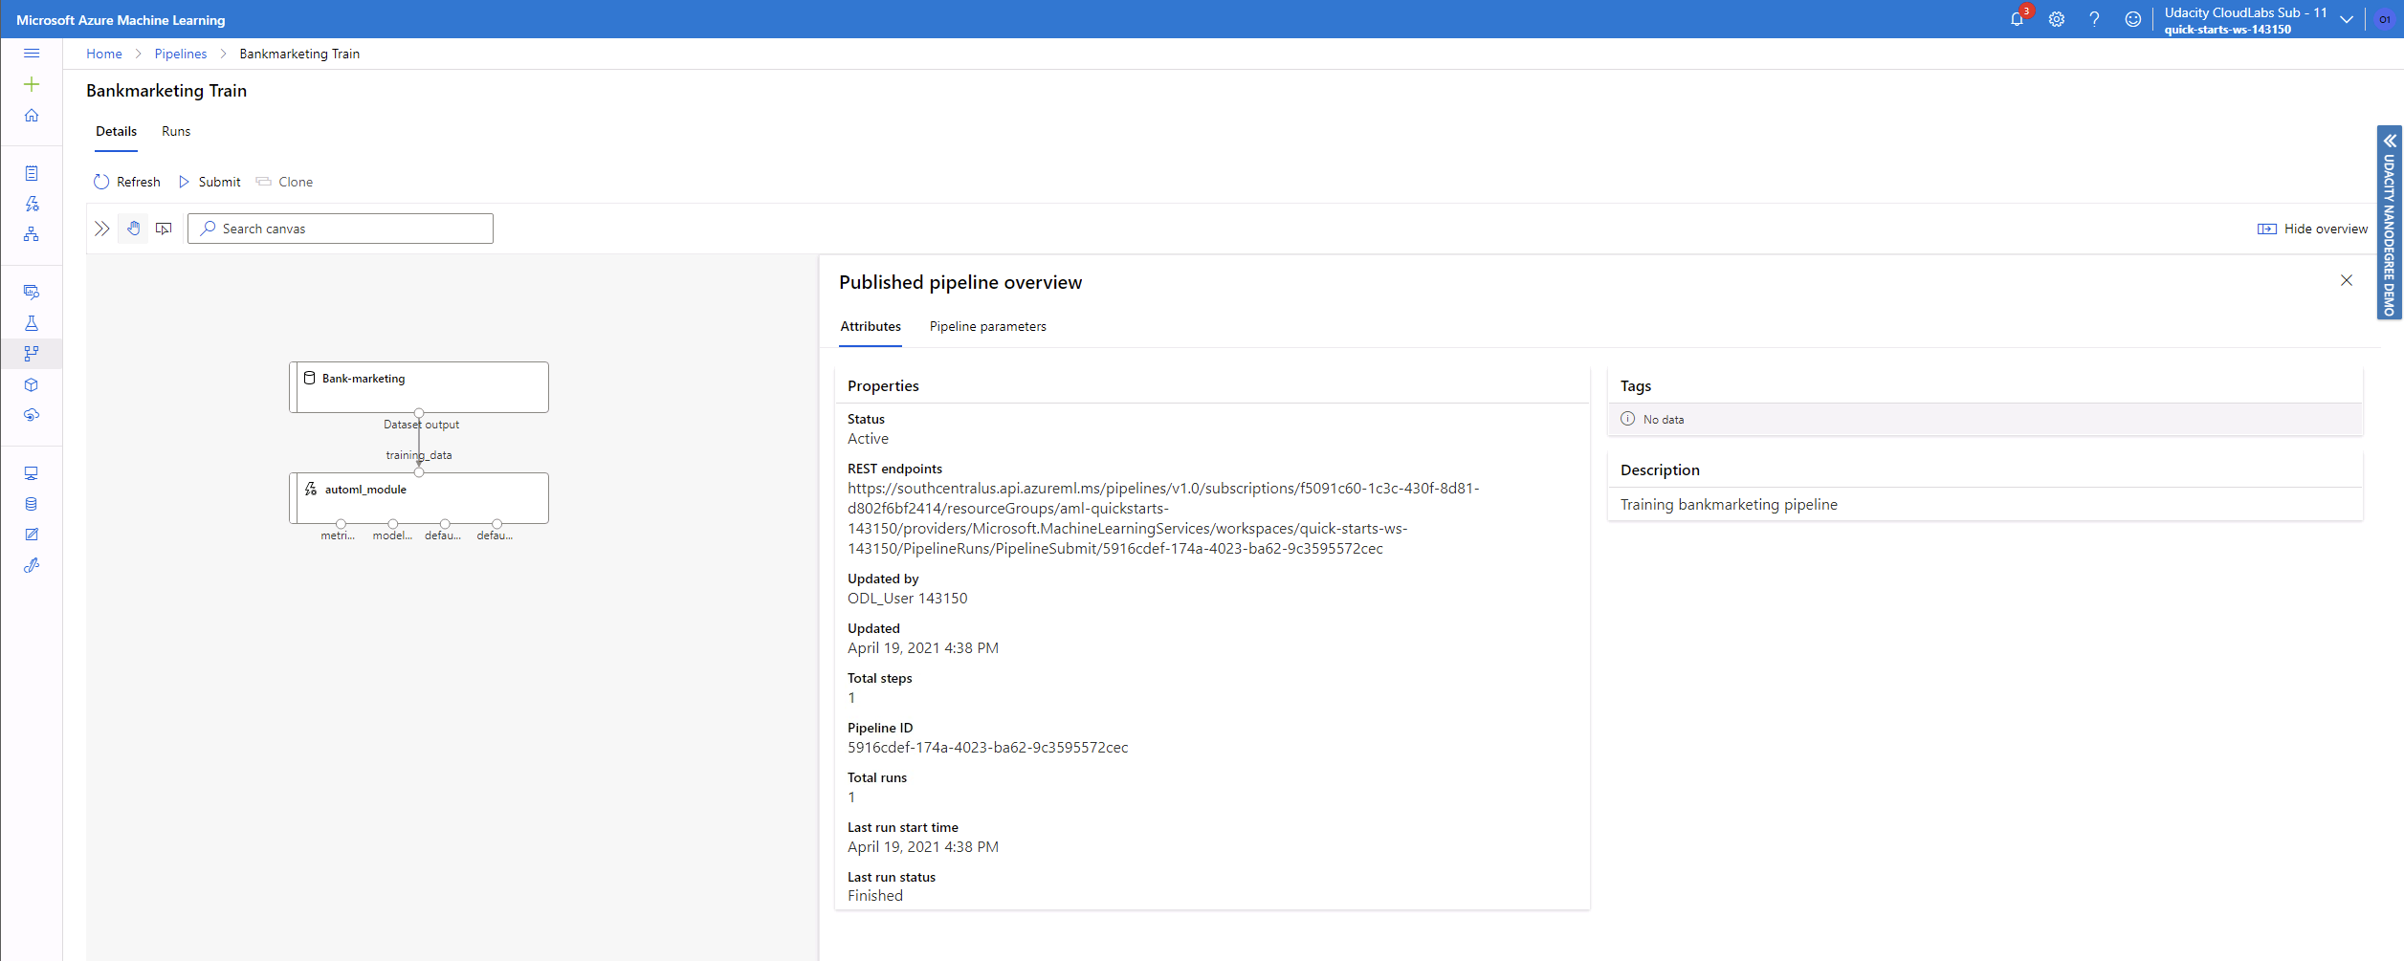Open Linked Services icon in sidebar
The height and width of the screenshot is (961, 2404).
[x=32, y=565]
